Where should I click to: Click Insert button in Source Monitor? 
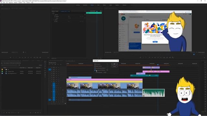click(x=35, y=57)
